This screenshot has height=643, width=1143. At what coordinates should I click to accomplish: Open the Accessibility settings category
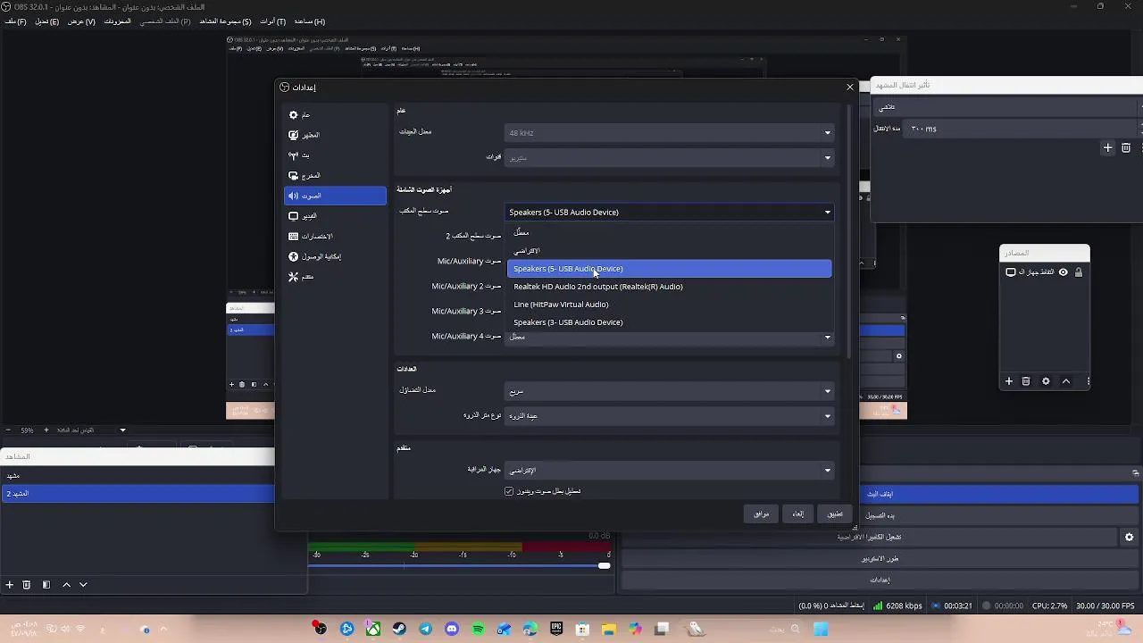coord(335,256)
